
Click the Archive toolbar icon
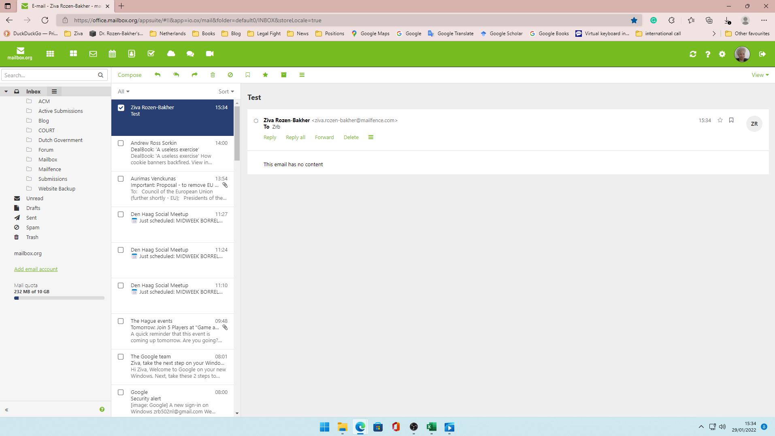(284, 75)
